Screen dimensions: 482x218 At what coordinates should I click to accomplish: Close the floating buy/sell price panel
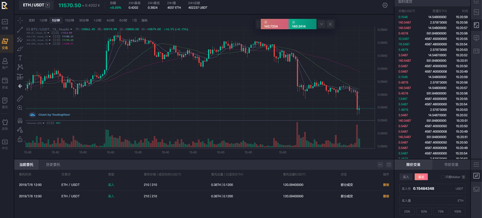pyautogui.click(x=330, y=24)
